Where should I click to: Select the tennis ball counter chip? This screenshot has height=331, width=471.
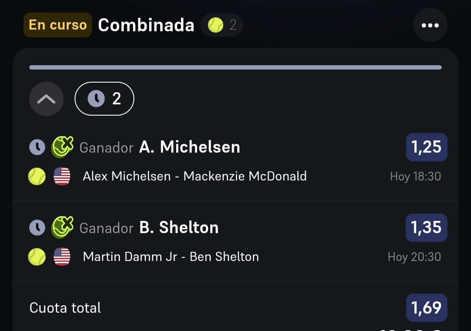222,25
